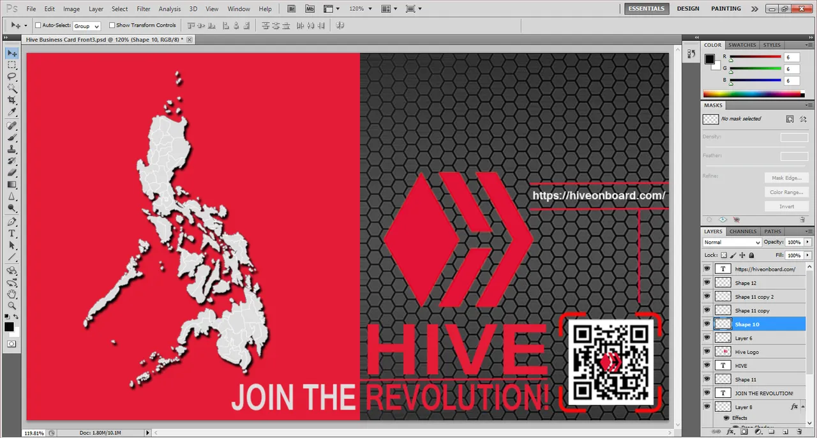The height and width of the screenshot is (438, 817).
Task: Open the Normal blend mode dropdown
Action: [732, 243]
